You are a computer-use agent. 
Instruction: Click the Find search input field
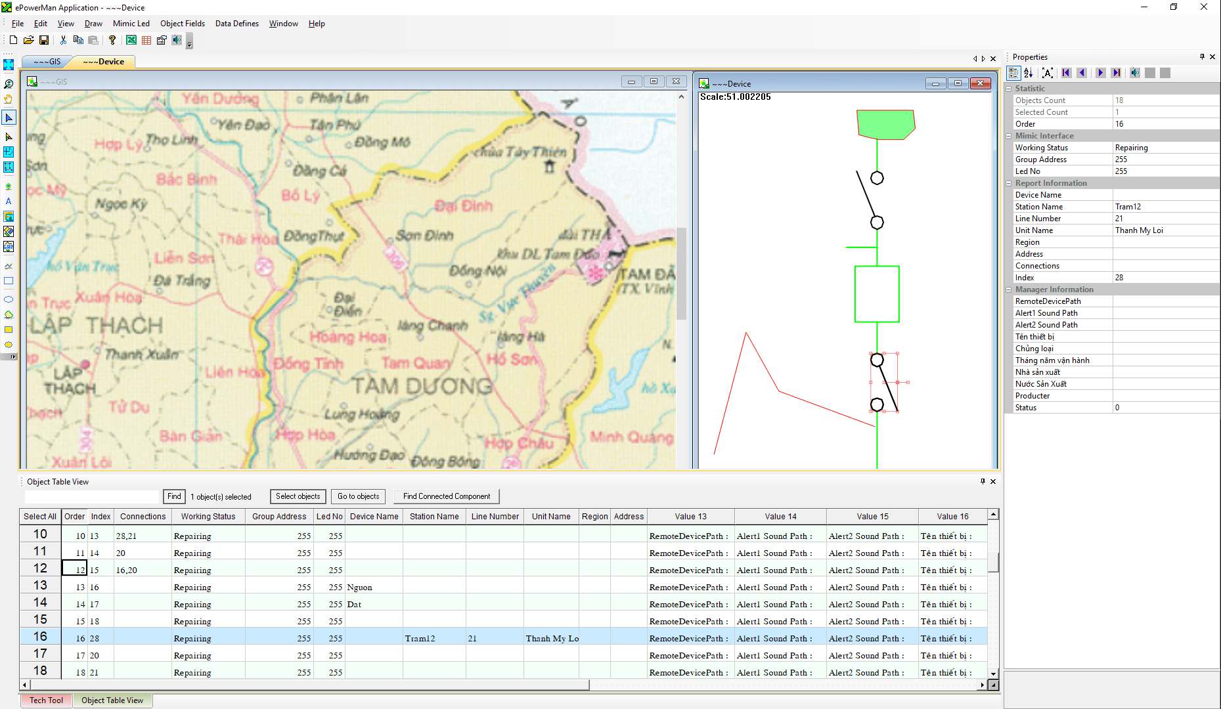(92, 496)
